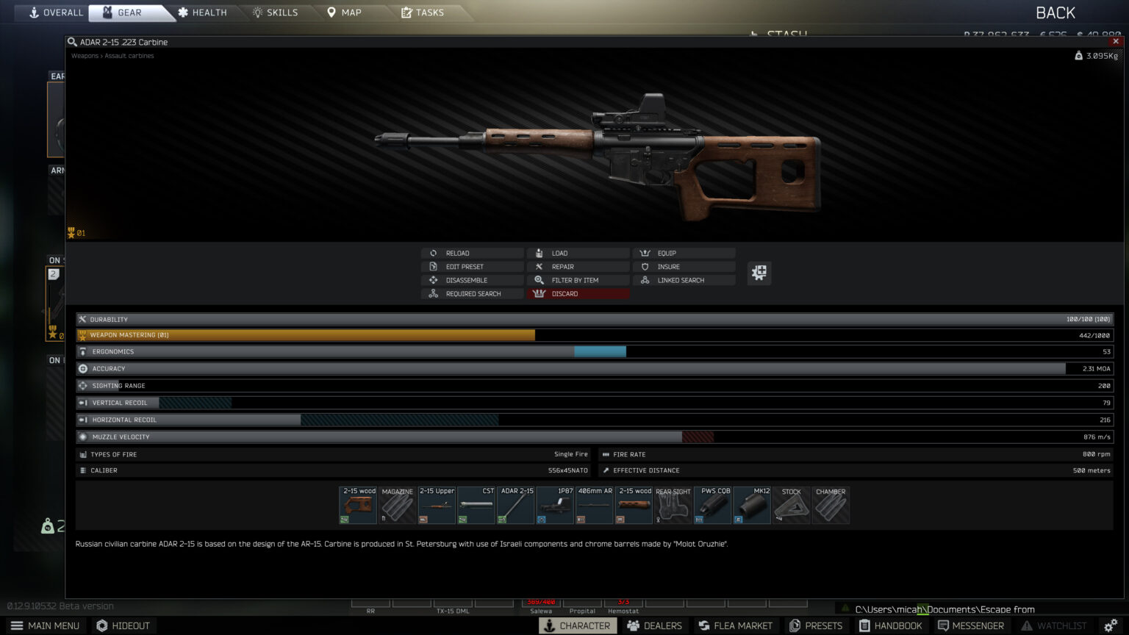Open the Dealers screen
This screenshot has width=1129, height=635.
655,625
